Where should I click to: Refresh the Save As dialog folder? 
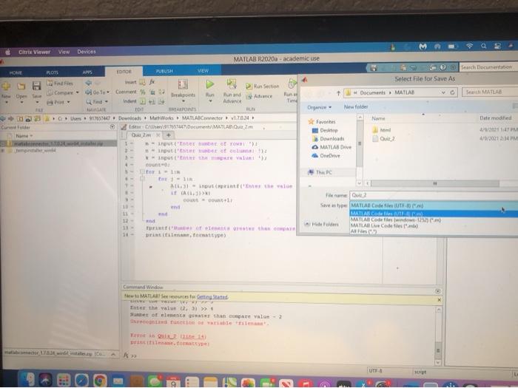tap(453, 92)
